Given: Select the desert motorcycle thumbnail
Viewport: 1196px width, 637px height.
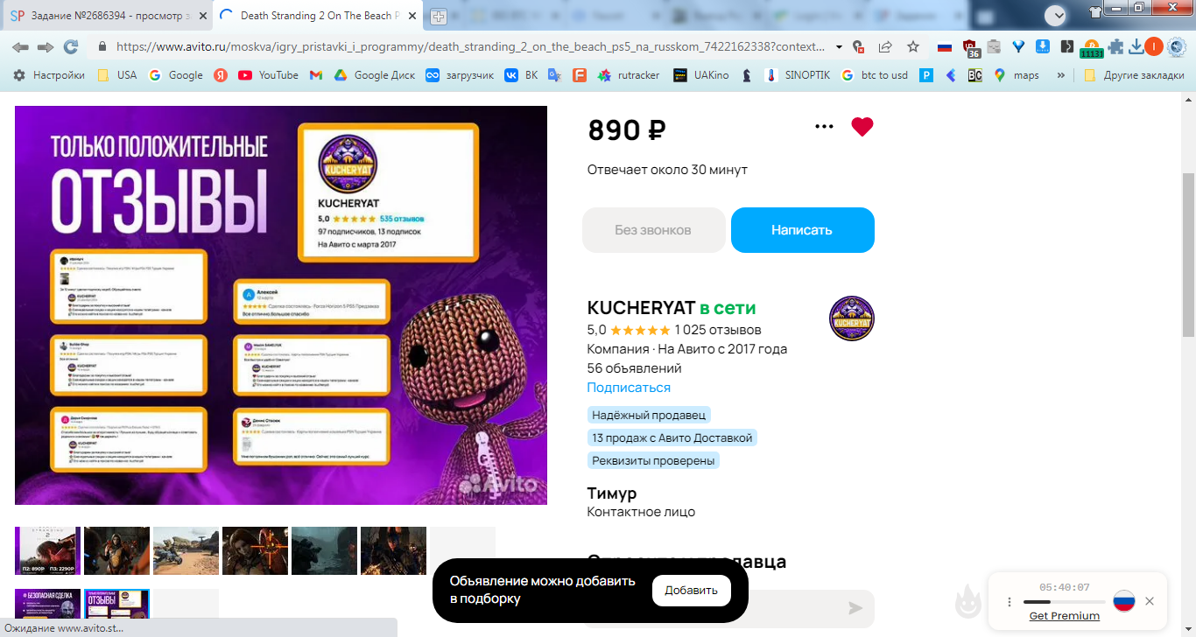Looking at the screenshot, I should [186, 550].
